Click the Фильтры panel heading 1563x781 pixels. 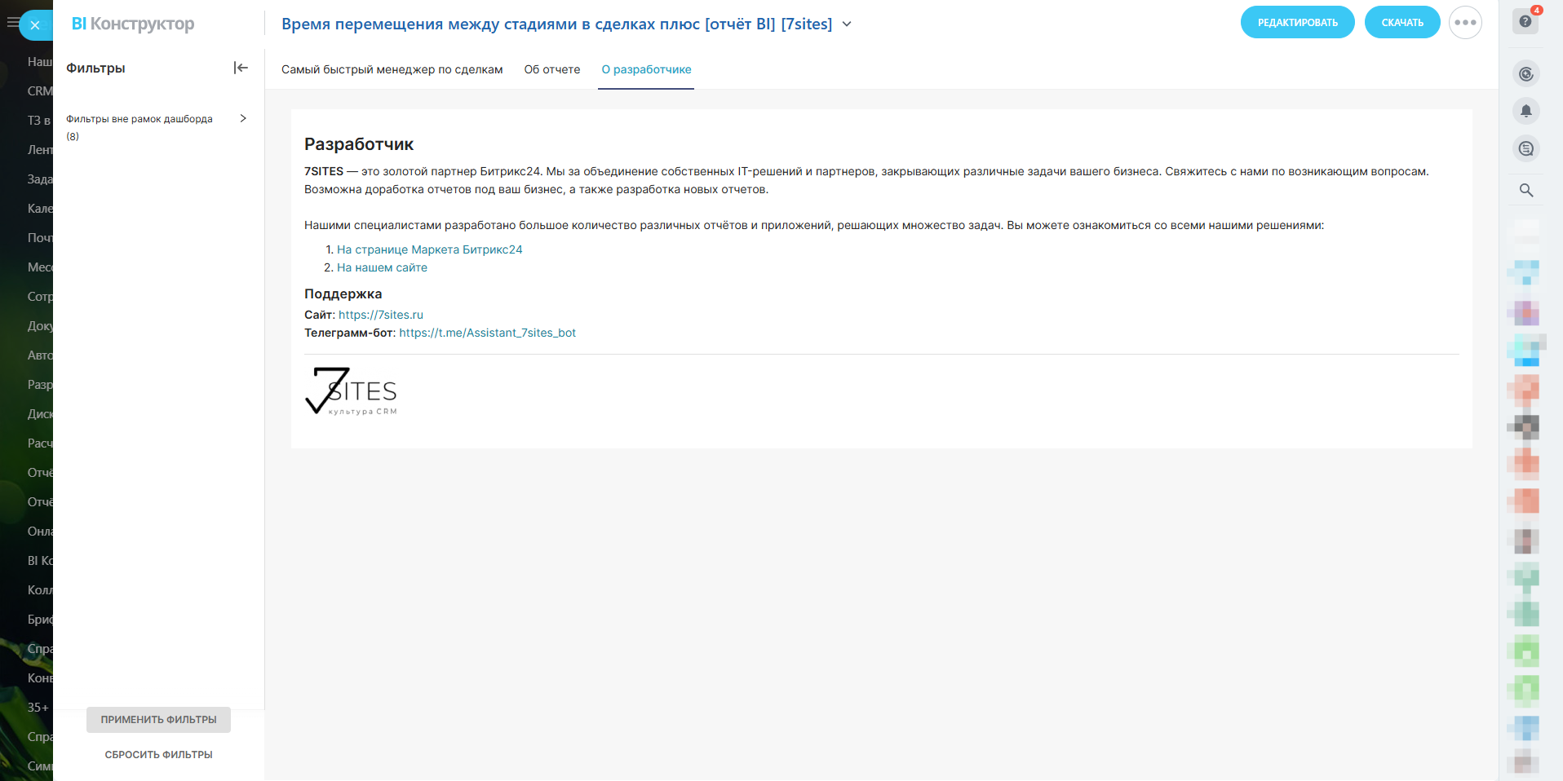95,68
